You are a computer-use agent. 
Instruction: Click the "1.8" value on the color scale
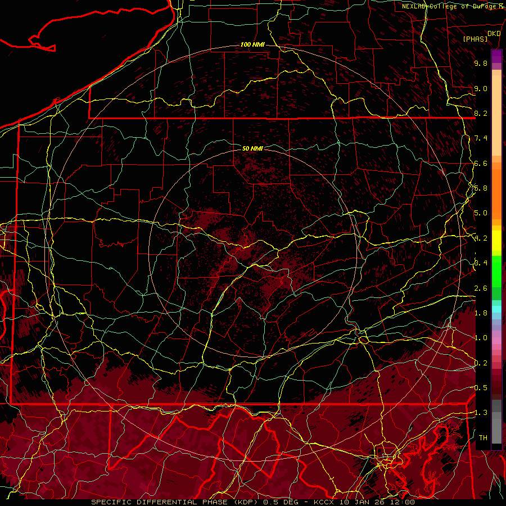481,313
